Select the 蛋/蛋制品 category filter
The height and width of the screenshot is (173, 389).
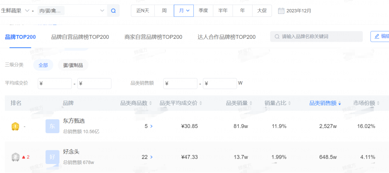pos(73,65)
